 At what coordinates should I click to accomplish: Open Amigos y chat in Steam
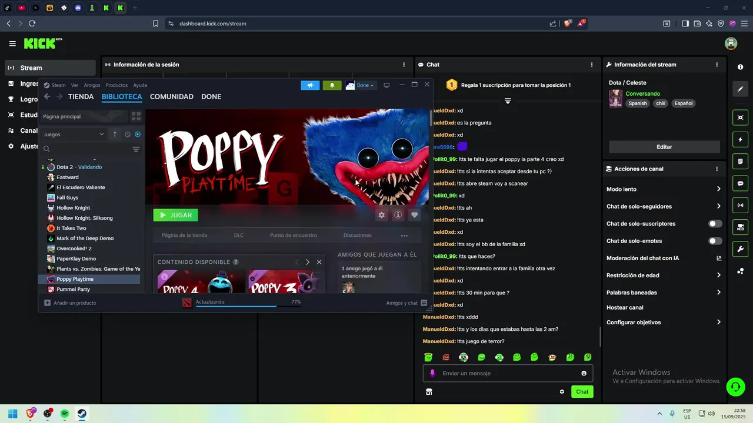pos(407,303)
